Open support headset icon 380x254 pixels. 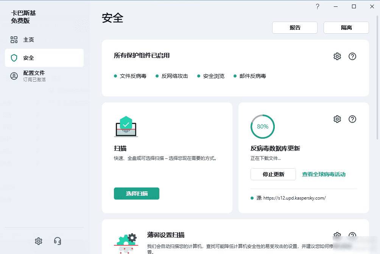(x=58, y=241)
